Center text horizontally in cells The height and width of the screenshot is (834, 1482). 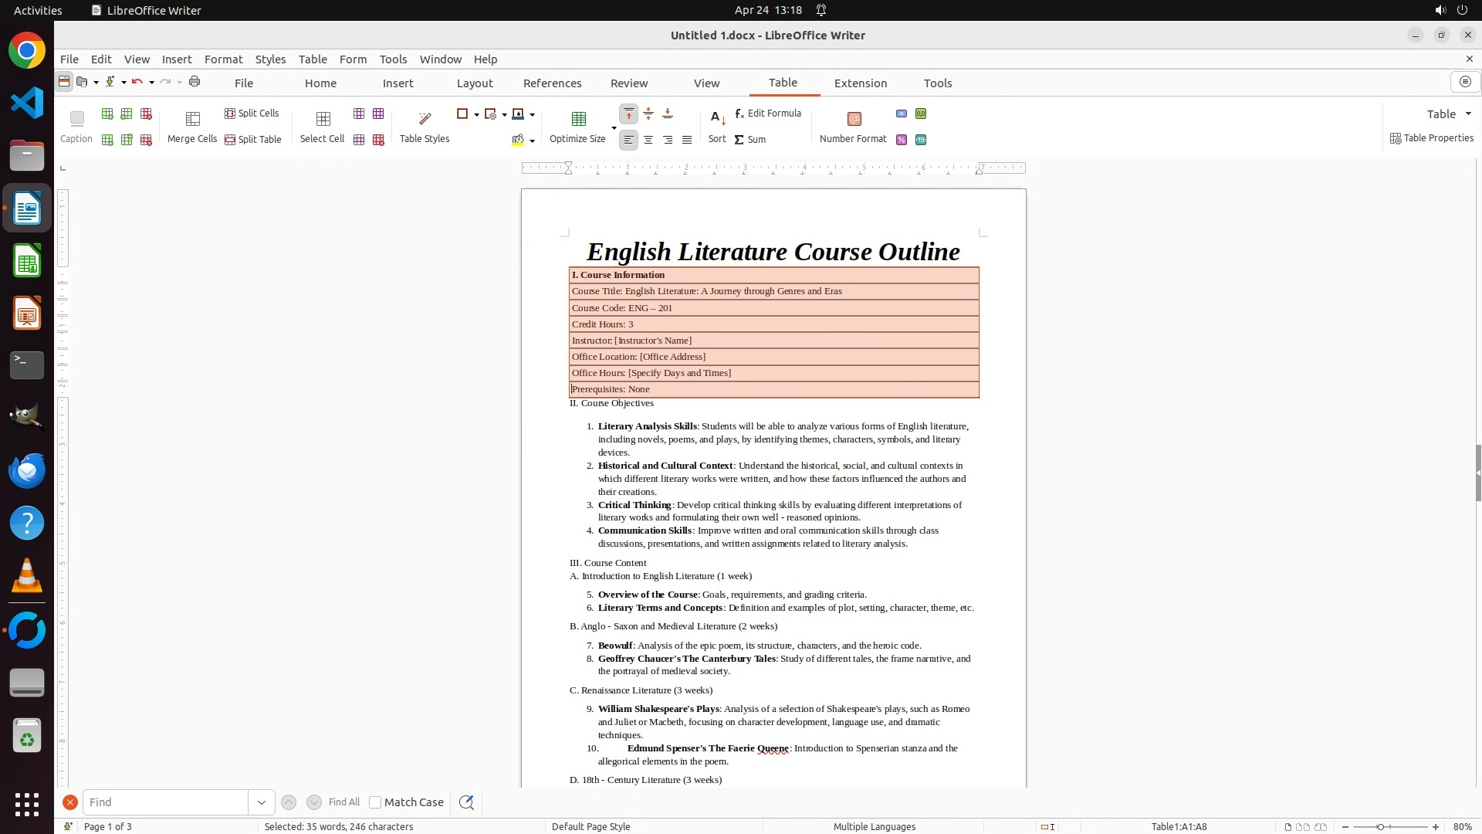point(648,140)
